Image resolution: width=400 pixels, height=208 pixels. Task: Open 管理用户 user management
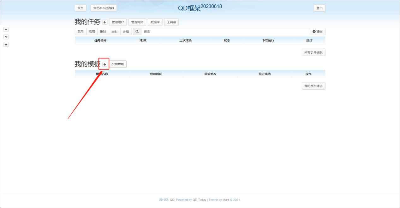point(118,22)
